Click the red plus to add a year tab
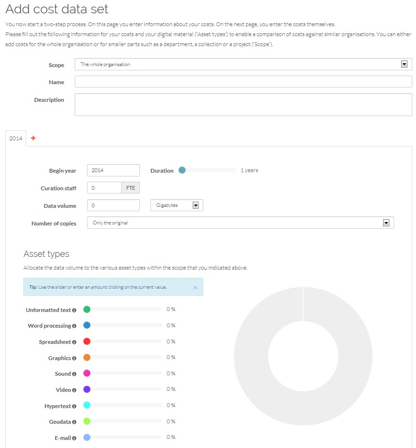The image size is (416, 448). [33, 138]
